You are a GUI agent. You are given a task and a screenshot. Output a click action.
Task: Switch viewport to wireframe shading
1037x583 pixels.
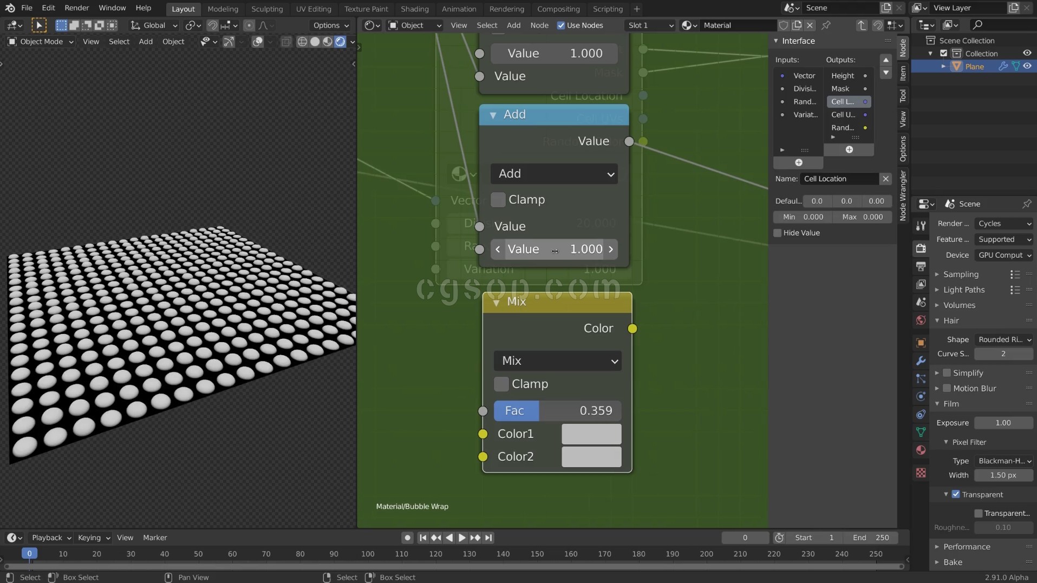pyautogui.click(x=302, y=42)
